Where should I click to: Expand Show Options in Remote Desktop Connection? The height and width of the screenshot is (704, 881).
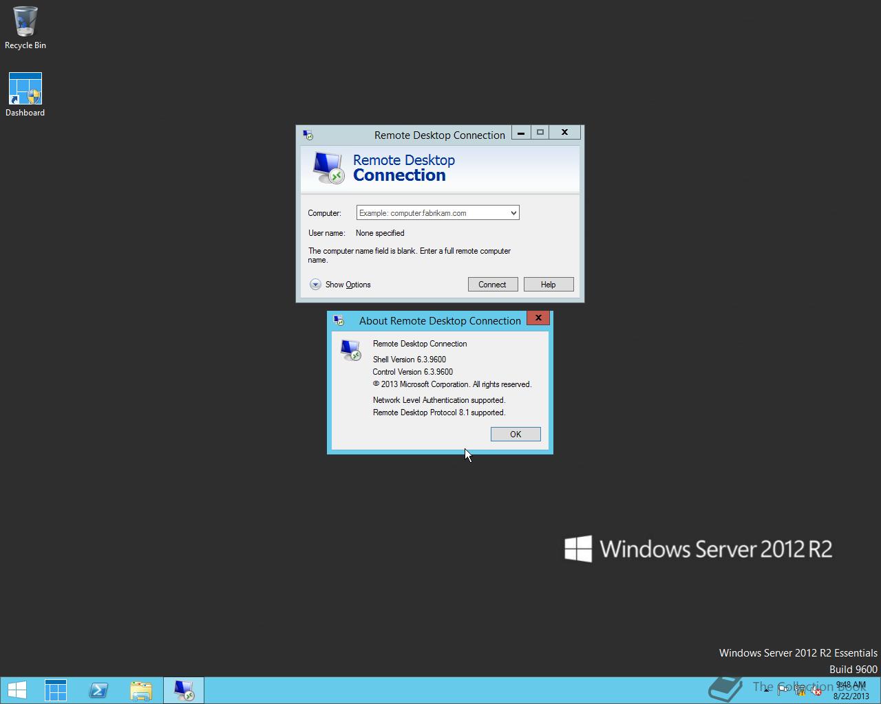[x=340, y=285]
